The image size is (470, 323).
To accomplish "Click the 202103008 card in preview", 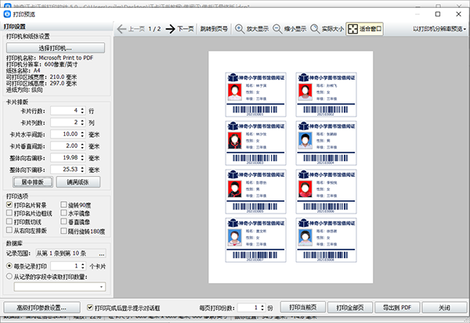I will 326,240.
